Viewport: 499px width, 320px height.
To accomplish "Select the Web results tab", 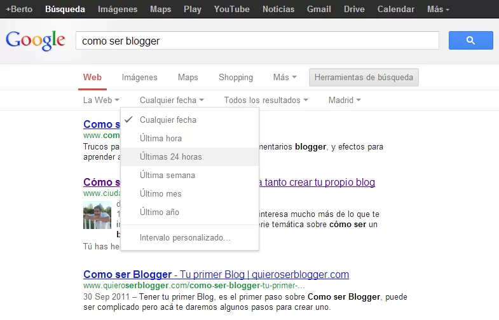I will point(92,78).
